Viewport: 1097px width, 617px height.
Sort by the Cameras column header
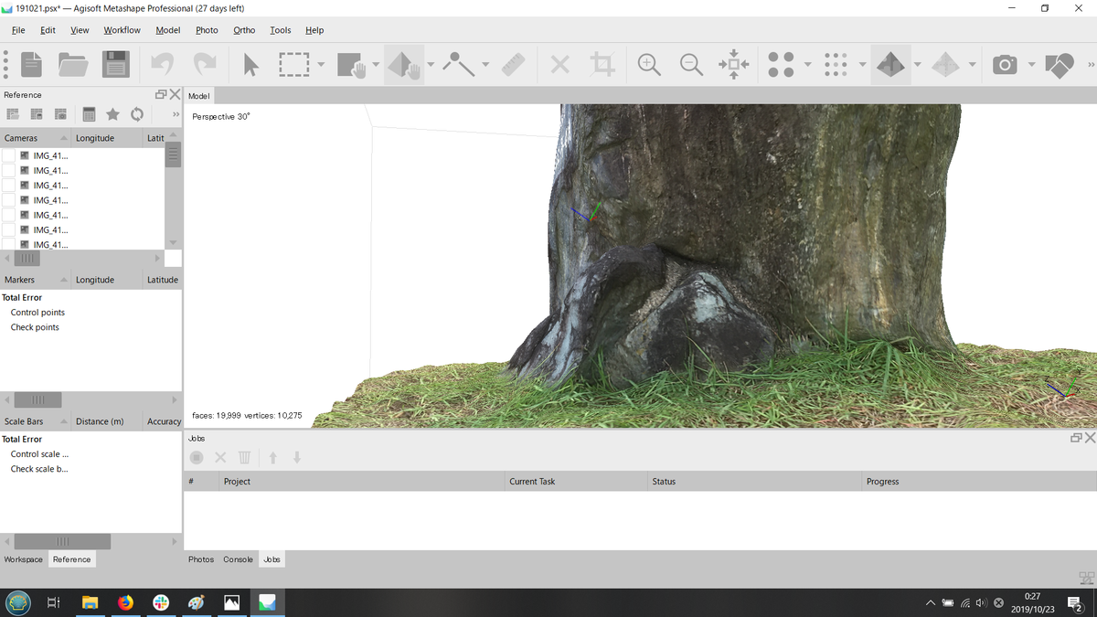coord(21,138)
